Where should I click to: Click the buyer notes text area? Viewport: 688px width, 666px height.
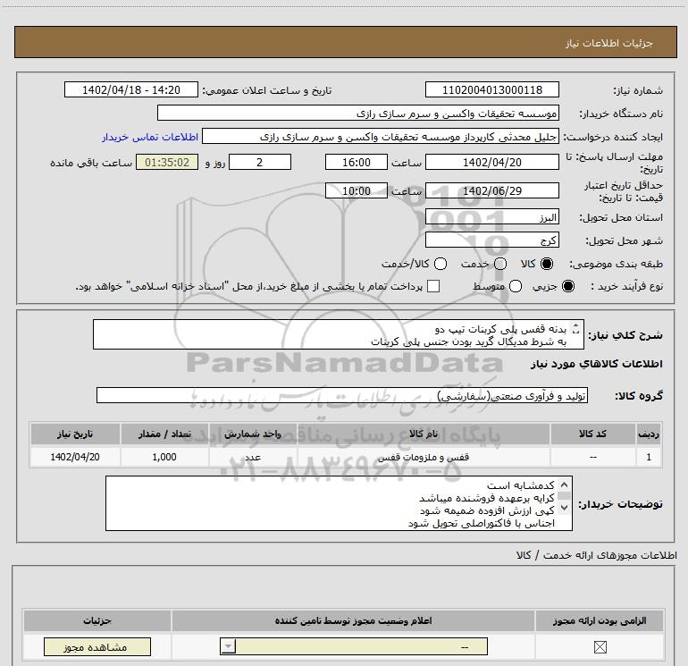339,503
